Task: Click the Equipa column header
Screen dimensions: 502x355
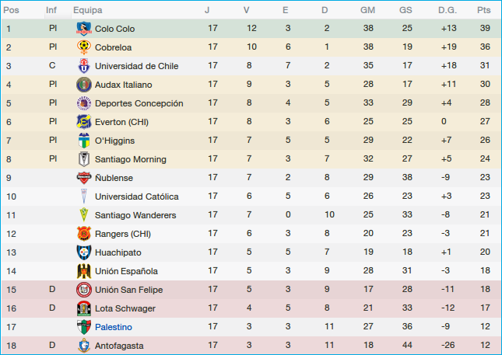Action: point(86,10)
